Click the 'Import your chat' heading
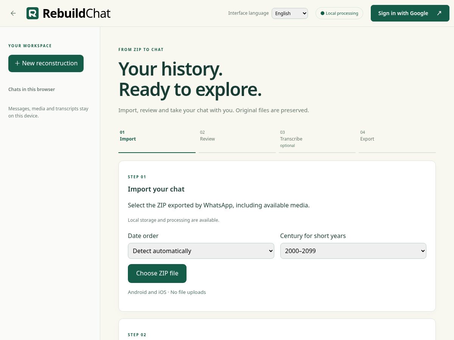The image size is (454, 340). pos(156,189)
